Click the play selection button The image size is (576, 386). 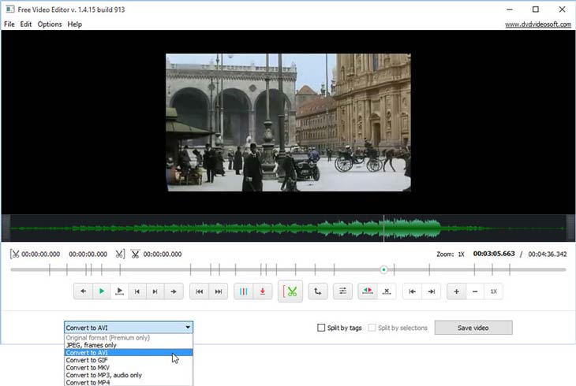pos(119,291)
